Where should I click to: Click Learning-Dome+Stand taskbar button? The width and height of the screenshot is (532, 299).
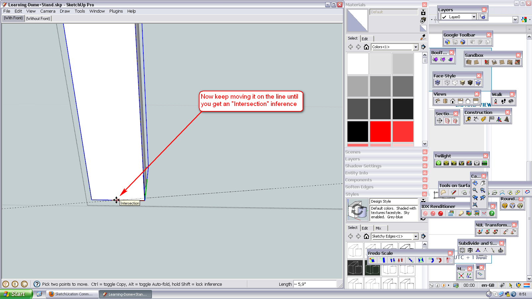(126, 294)
